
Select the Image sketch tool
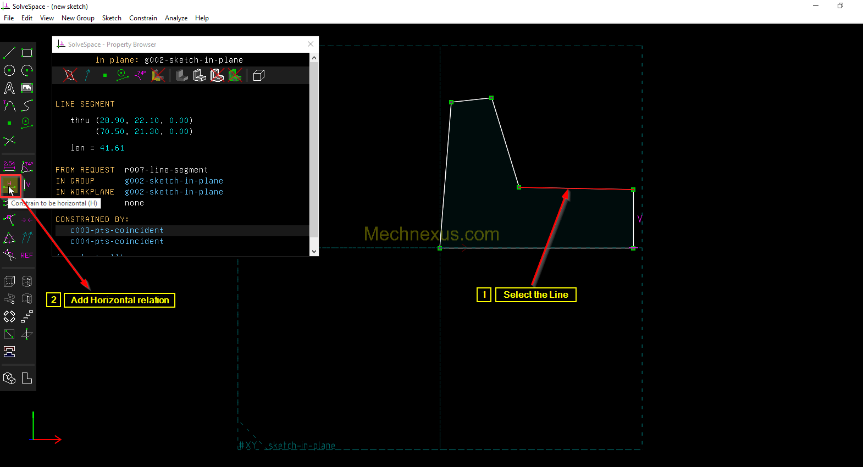tap(27, 88)
